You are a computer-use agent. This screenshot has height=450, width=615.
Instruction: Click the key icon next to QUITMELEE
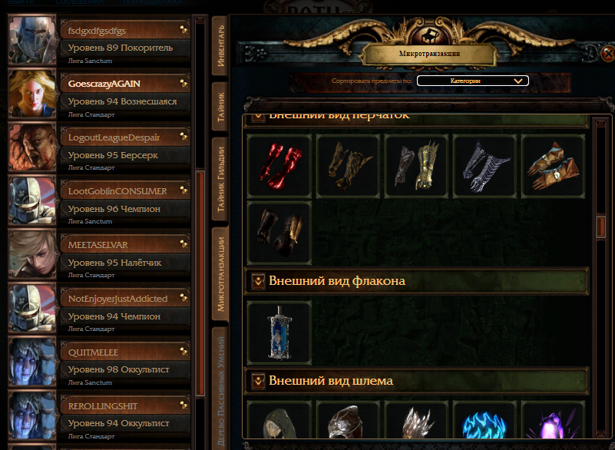click(184, 352)
